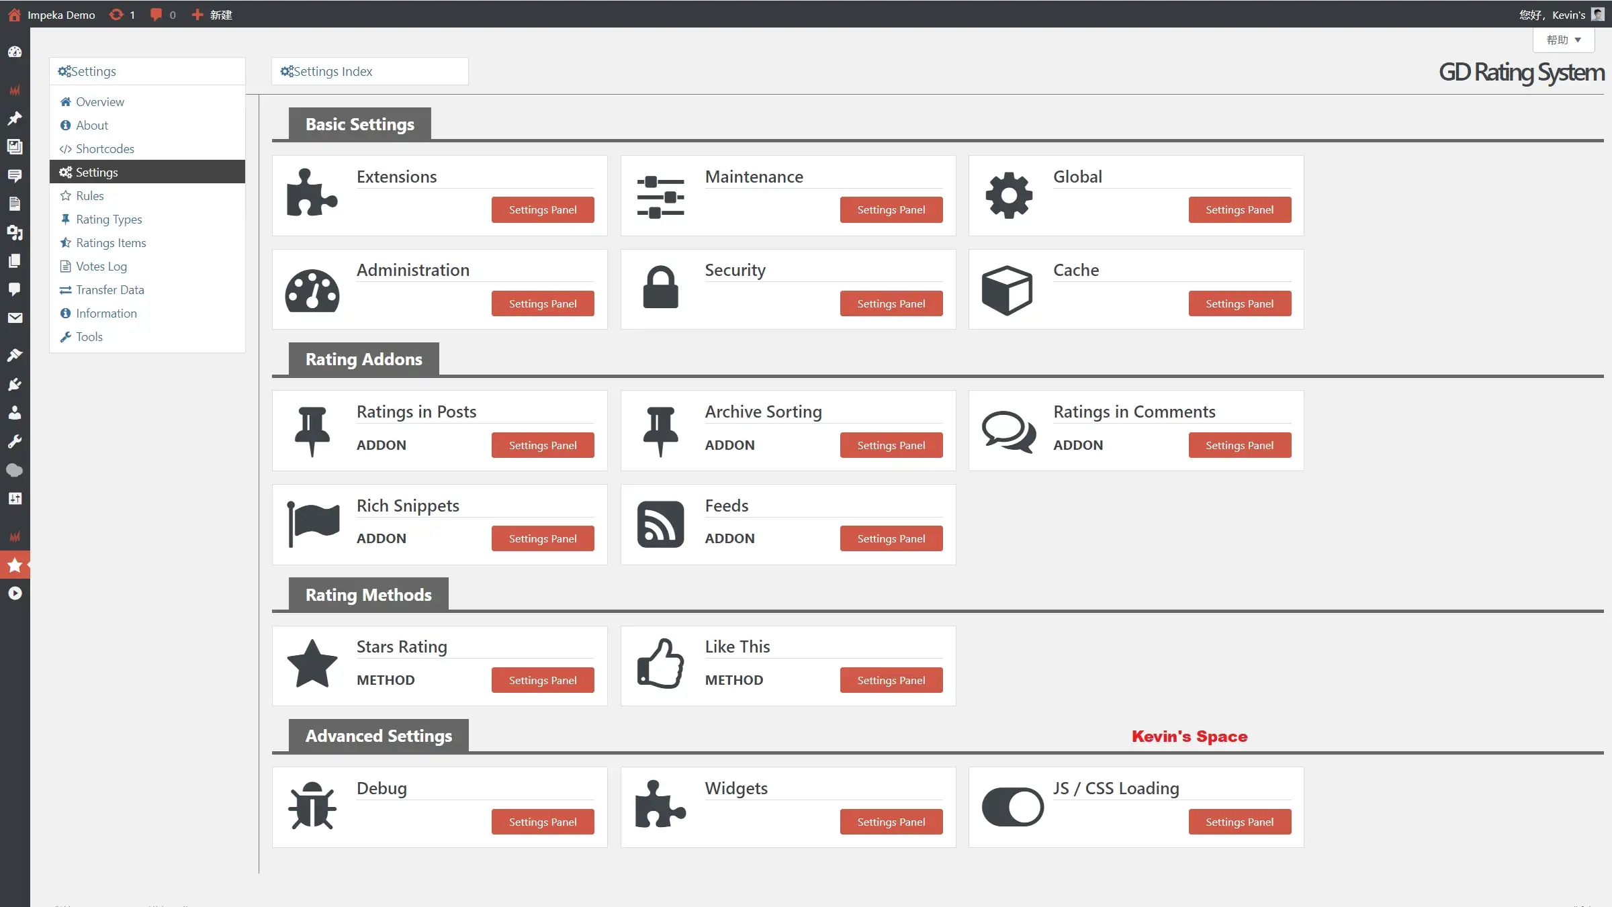Viewport: 1612px width, 907px height.
Task: Open Global Settings Panel button
Action: (x=1239, y=210)
